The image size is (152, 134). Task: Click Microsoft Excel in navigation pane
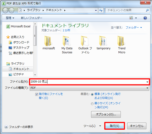pos(18,26)
